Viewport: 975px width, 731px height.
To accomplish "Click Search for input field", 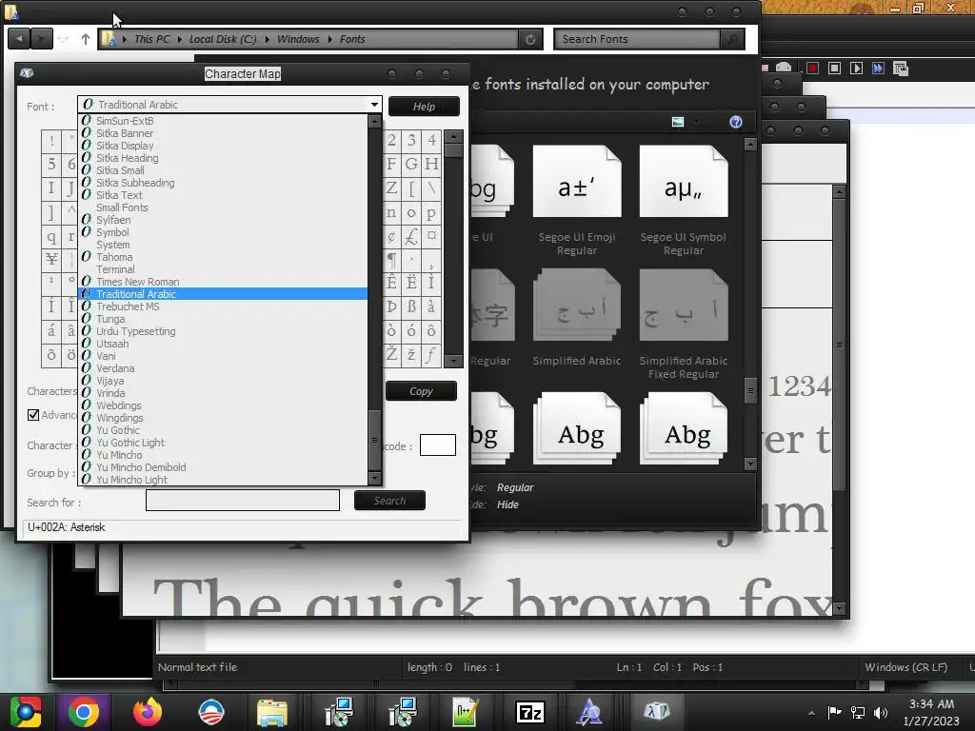I will click(x=243, y=500).
